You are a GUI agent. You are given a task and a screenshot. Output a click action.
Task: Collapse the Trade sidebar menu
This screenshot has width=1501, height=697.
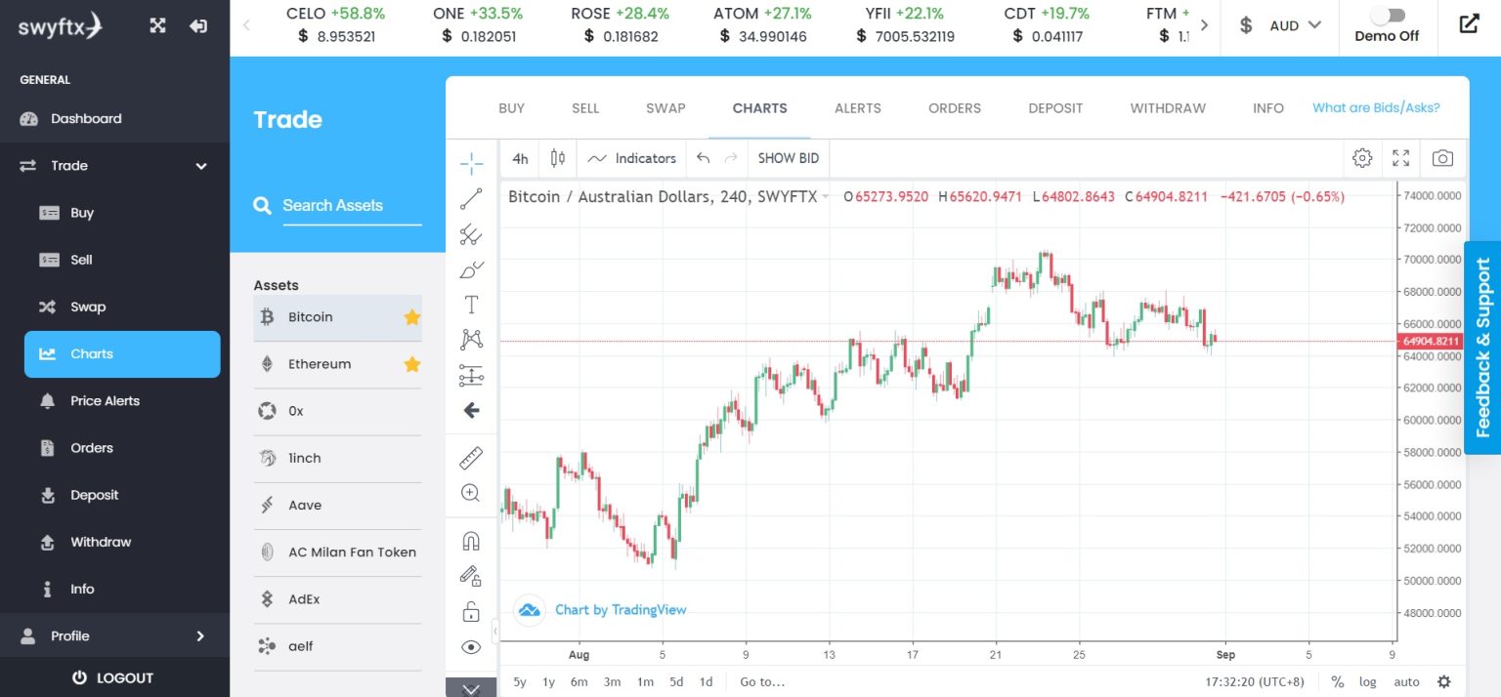[x=201, y=166]
